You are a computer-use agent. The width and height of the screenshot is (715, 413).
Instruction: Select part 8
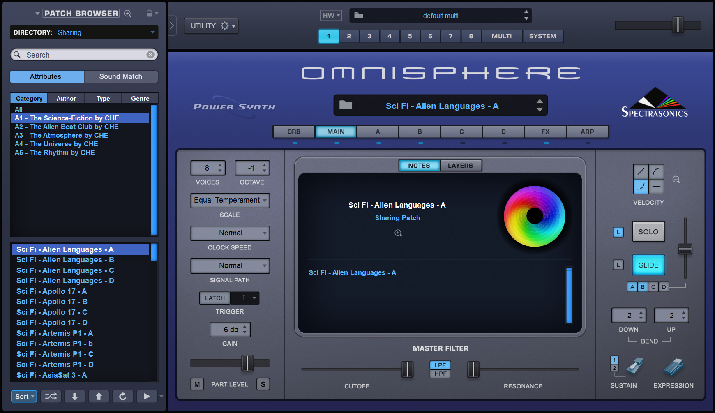[x=471, y=36]
